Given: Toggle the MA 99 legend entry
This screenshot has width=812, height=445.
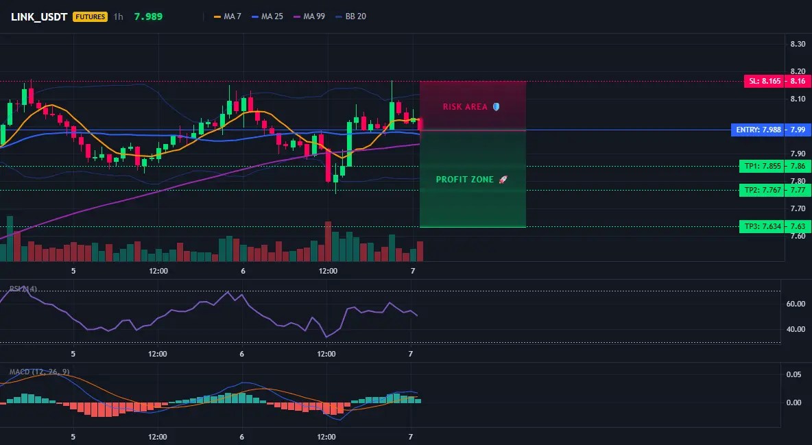Looking at the screenshot, I should tap(309, 16).
